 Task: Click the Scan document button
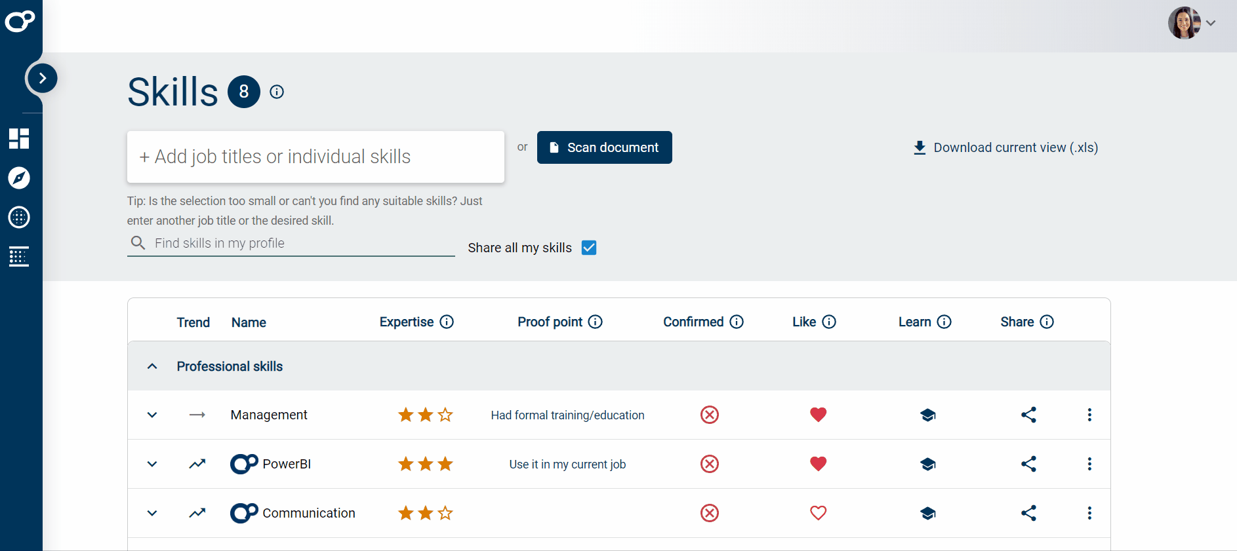pos(604,147)
